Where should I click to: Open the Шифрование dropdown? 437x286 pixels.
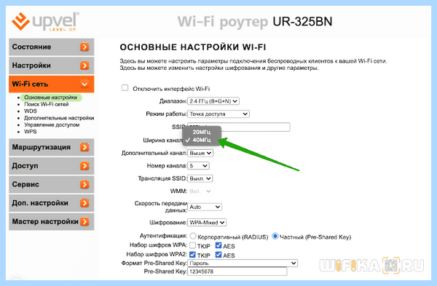coord(207,223)
